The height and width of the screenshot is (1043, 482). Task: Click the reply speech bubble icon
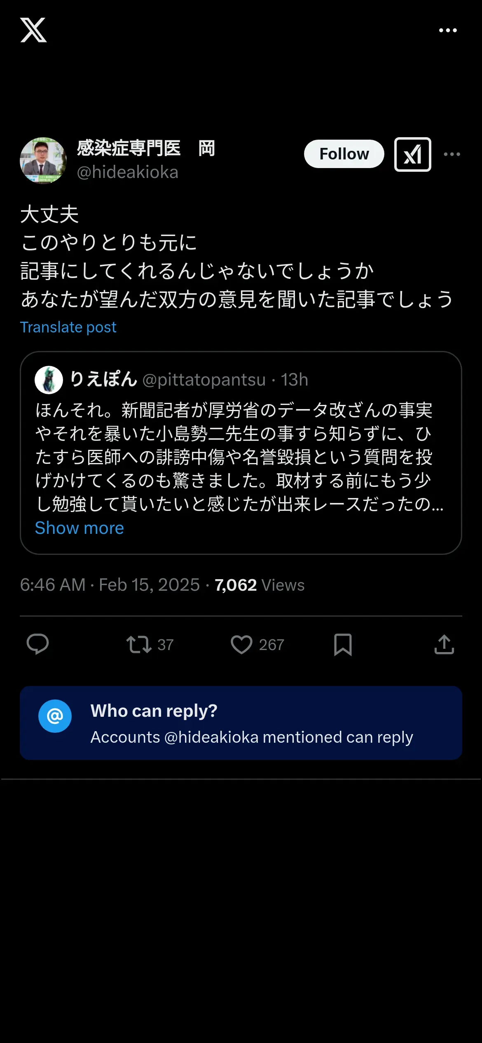click(x=37, y=644)
